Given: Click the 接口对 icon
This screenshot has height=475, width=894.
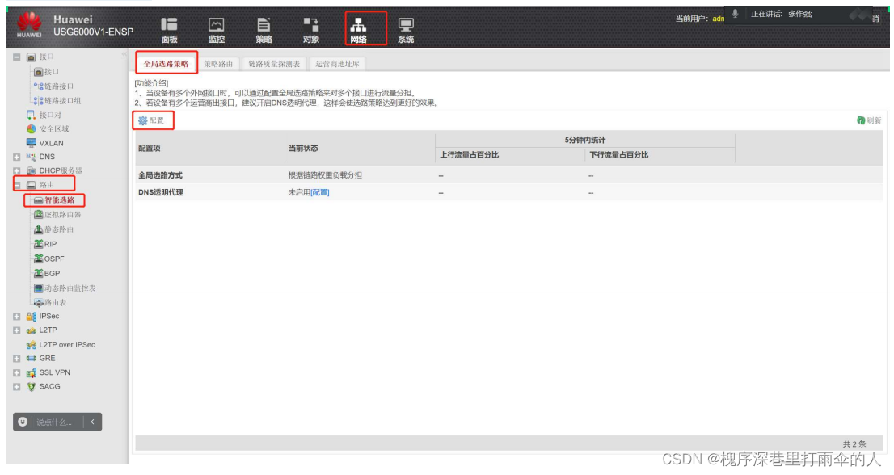Looking at the screenshot, I should pos(32,115).
